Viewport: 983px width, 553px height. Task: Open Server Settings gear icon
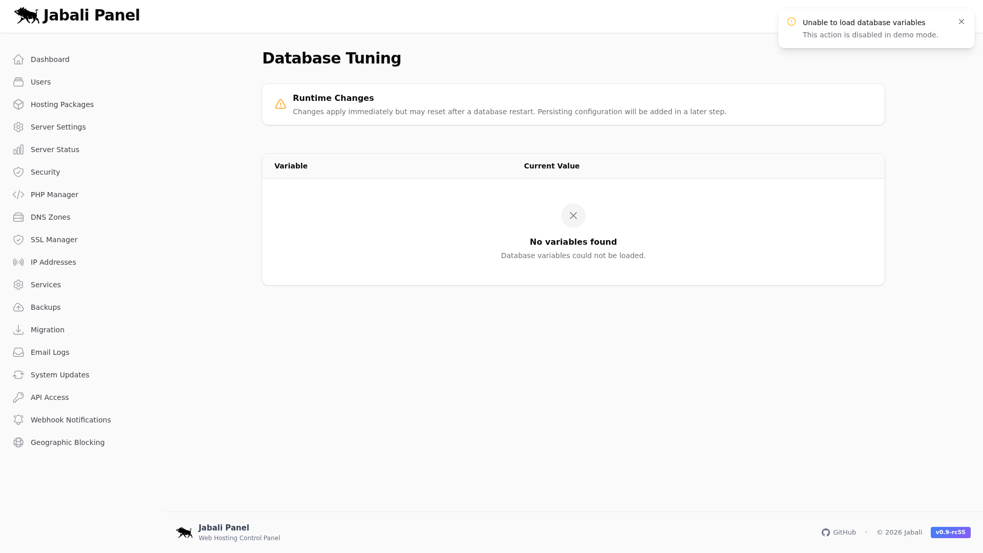coord(18,127)
